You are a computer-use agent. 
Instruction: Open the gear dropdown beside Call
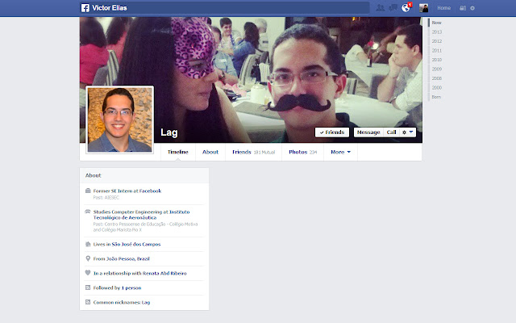point(408,132)
